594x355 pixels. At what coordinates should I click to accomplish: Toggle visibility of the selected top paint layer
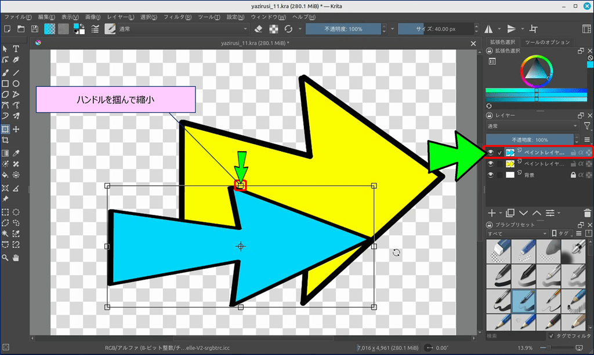(x=491, y=152)
